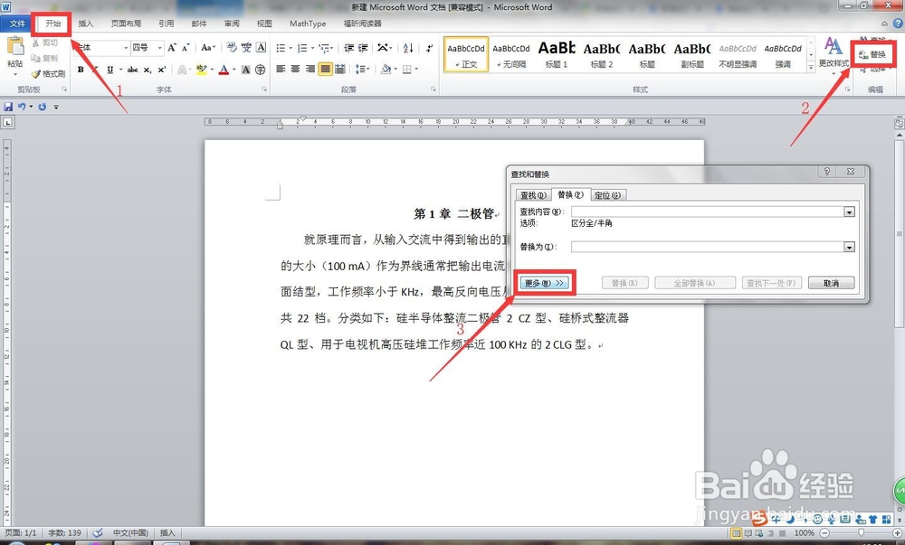Switch to the Insert (插入) ribbon tab

click(85, 23)
